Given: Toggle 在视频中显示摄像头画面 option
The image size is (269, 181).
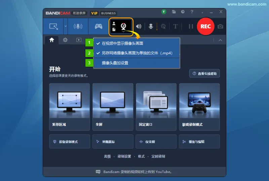Looking at the screenshot, I should pos(137,43).
